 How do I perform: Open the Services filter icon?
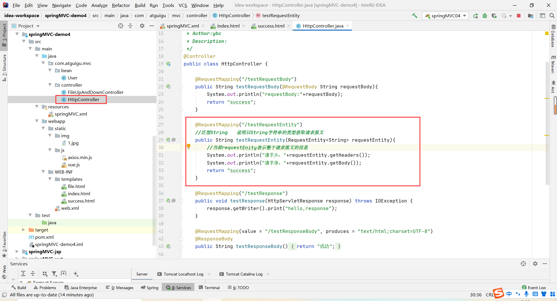point(54,273)
